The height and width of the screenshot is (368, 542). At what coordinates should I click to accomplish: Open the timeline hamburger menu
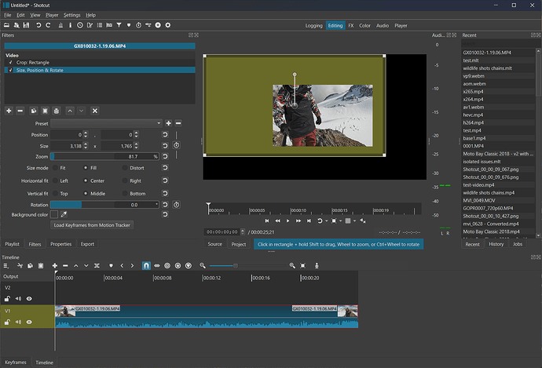(6, 266)
